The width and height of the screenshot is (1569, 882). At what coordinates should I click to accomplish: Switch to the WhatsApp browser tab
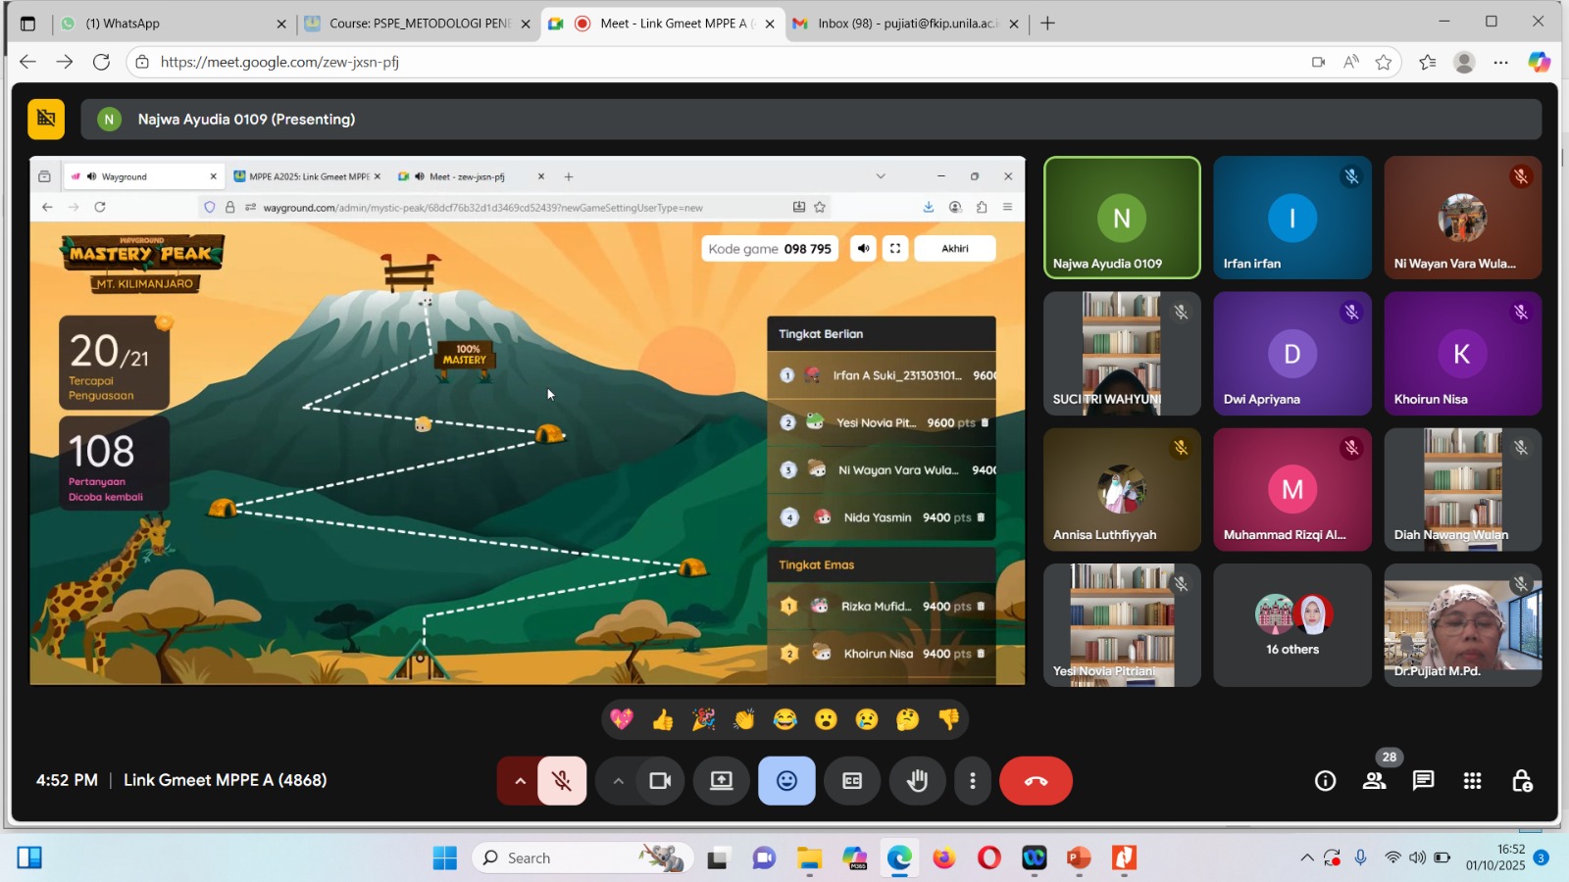167,24
